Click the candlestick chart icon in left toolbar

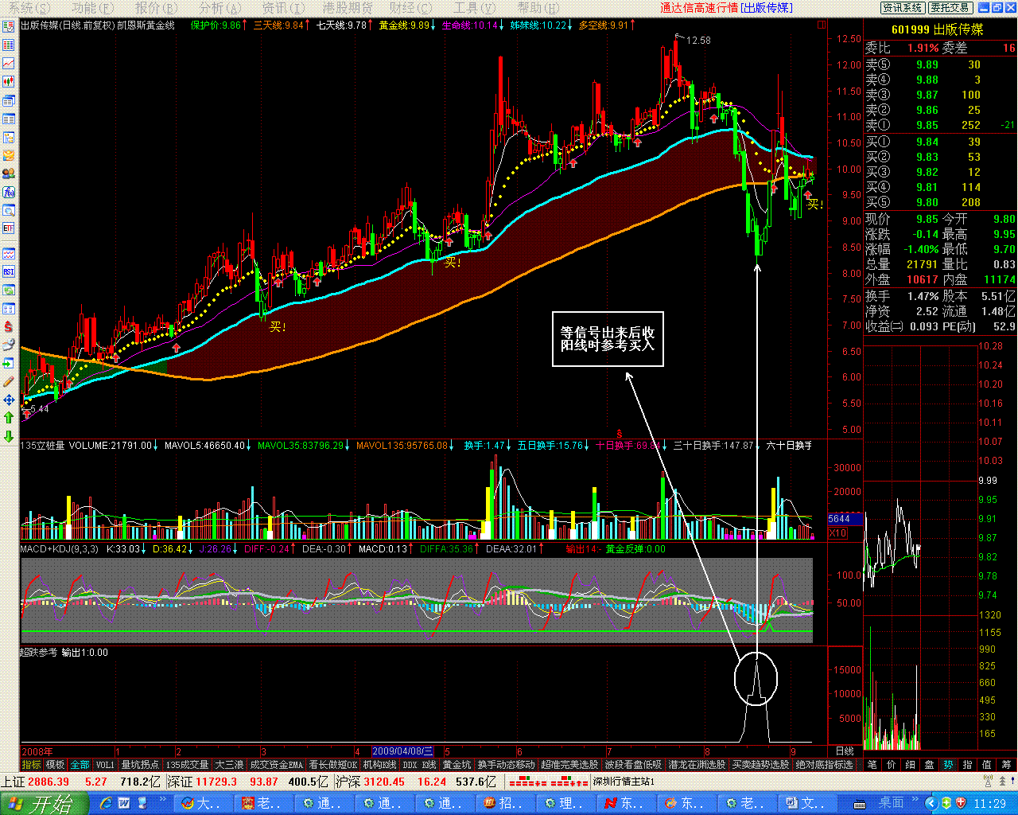click(9, 81)
